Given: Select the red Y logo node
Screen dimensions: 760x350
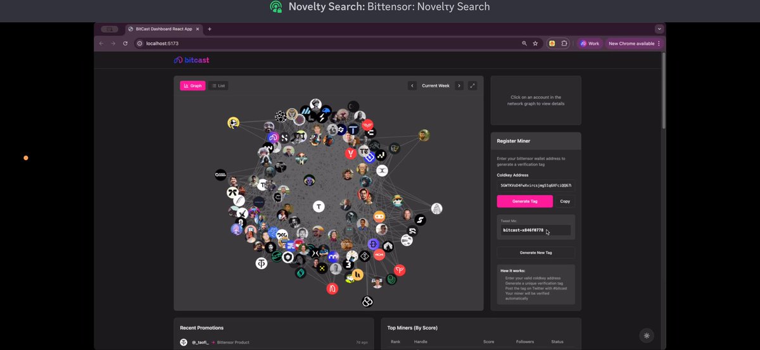Looking at the screenshot, I should tap(351, 153).
